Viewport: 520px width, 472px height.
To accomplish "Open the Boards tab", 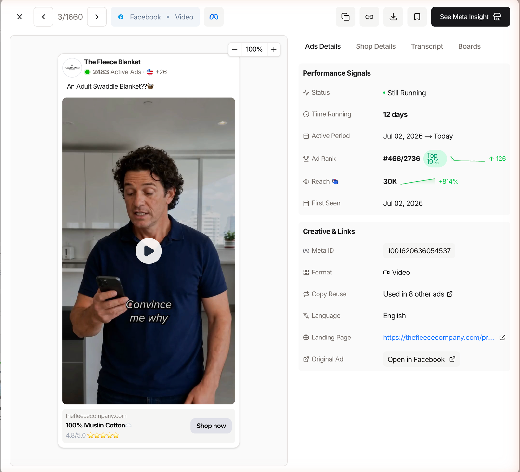I will pyautogui.click(x=469, y=46).
